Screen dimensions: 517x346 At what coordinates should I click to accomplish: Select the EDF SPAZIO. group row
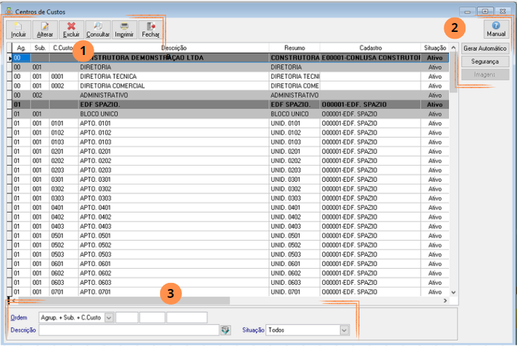coord(231,104)
